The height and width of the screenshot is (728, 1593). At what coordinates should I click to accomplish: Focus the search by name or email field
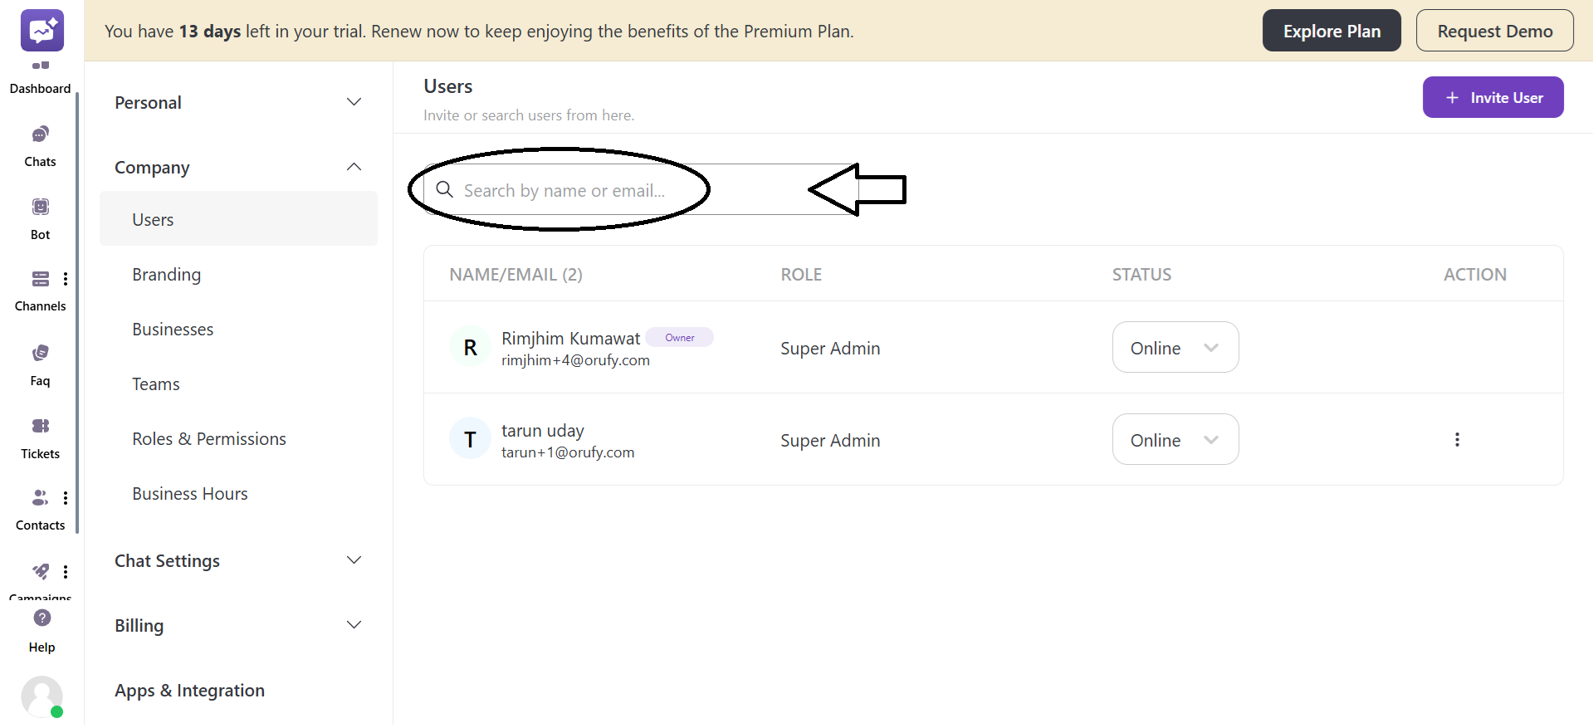[x=641, y=190]
